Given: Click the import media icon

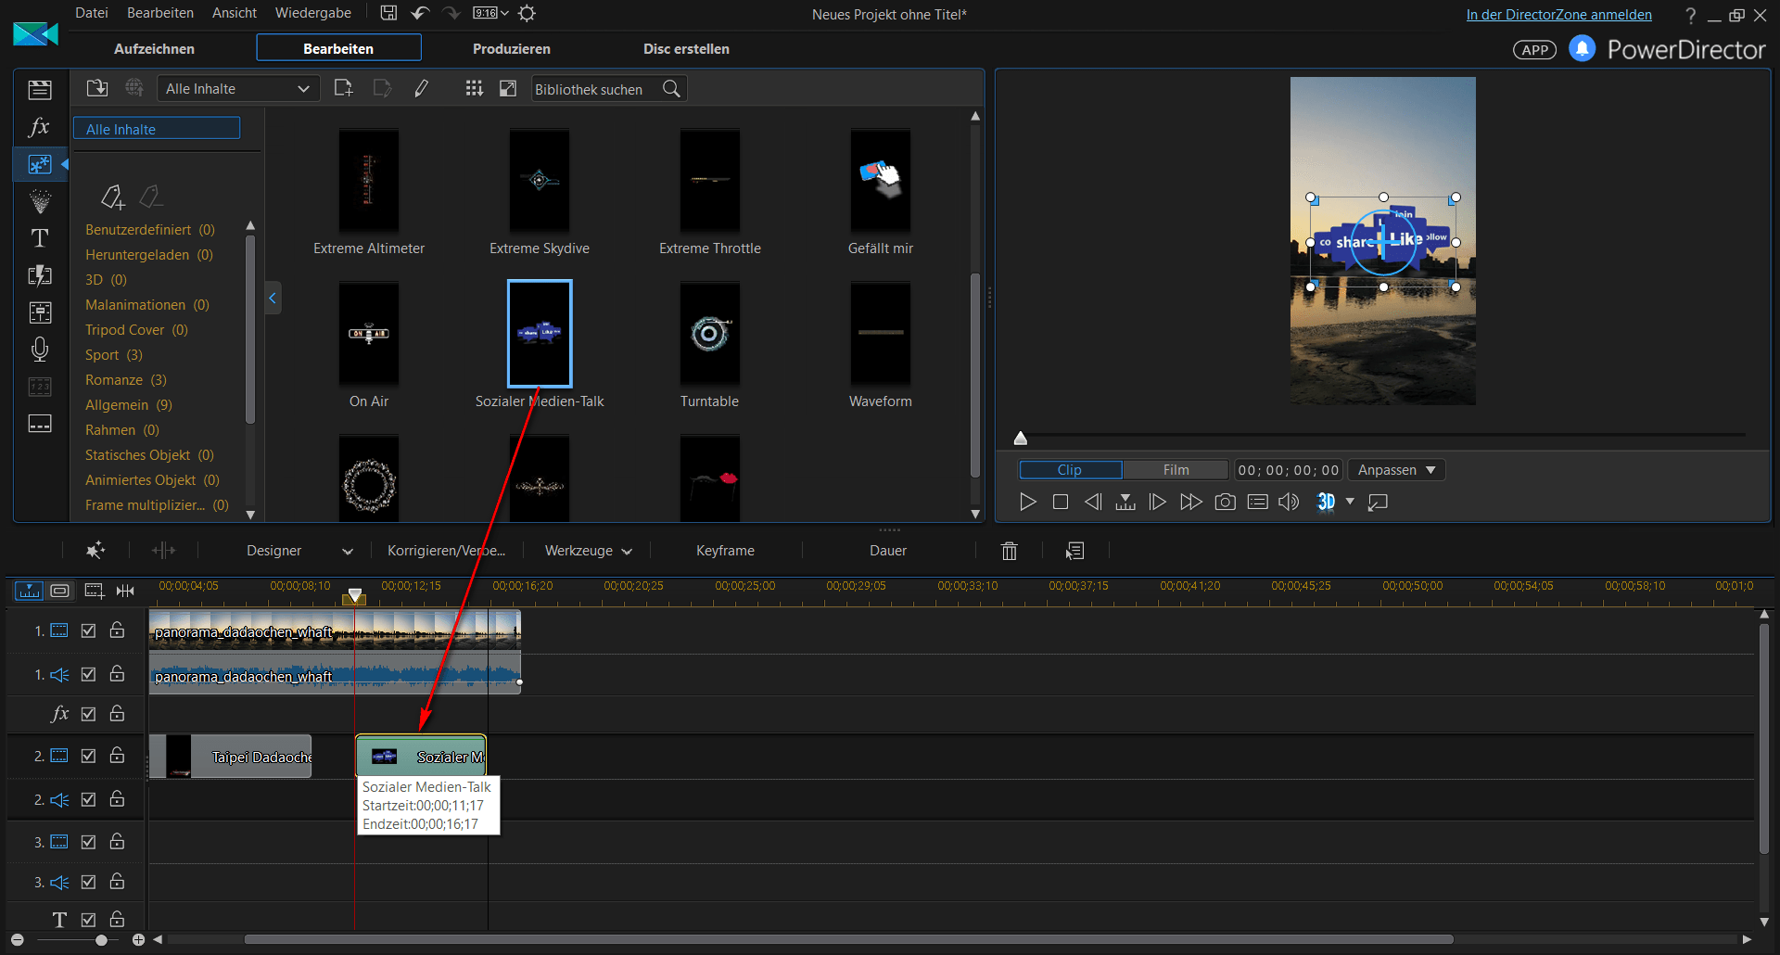Looking at the screenshot, I should pos(97,88).
